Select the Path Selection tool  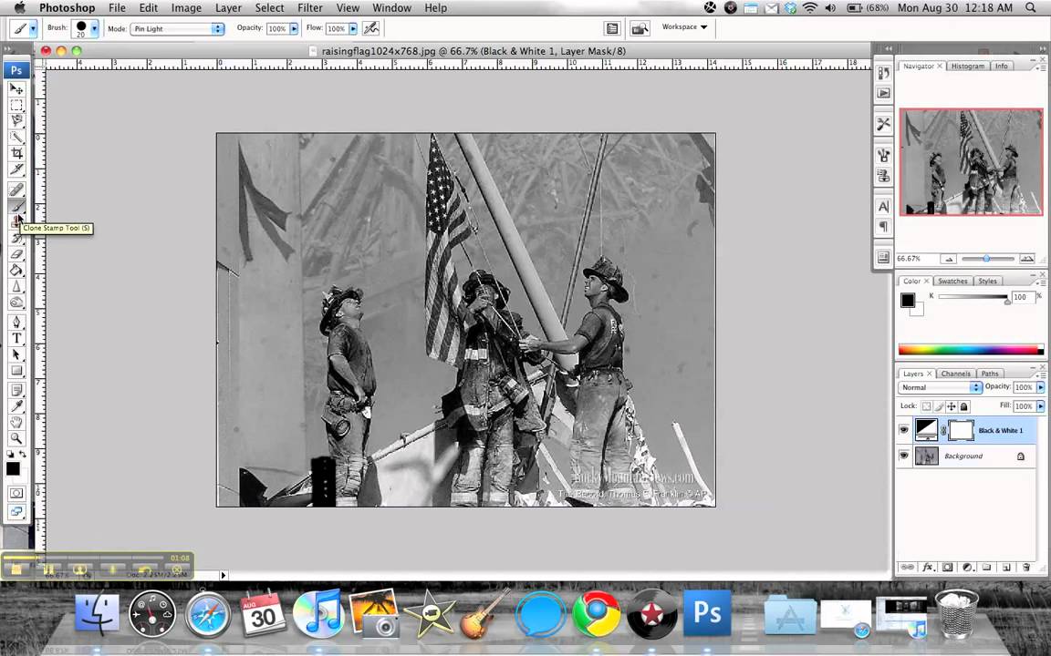[16, 354]
